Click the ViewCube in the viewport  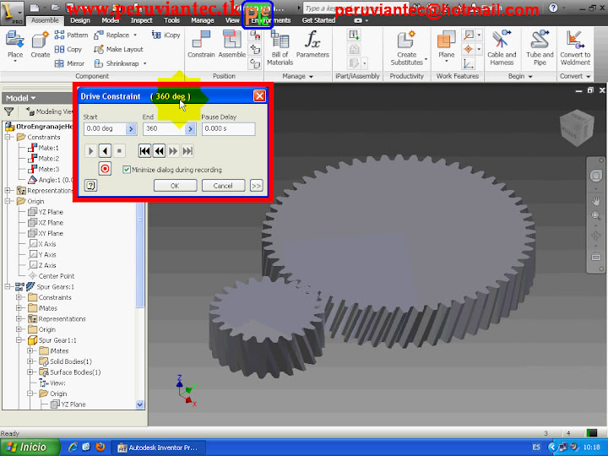click(x=577, y=128)
